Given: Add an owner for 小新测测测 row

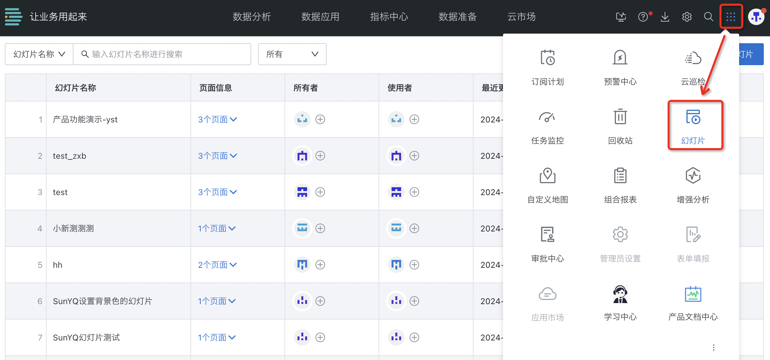Looking at the screenshot, I should tap(320, 228).
